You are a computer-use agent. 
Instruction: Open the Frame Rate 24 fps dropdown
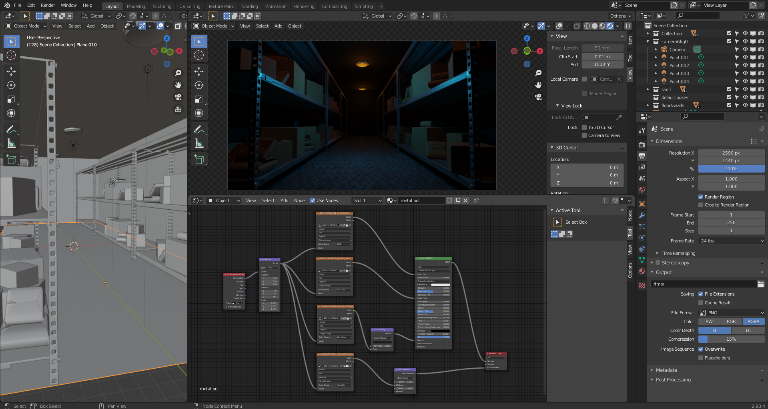pos(732,241)
